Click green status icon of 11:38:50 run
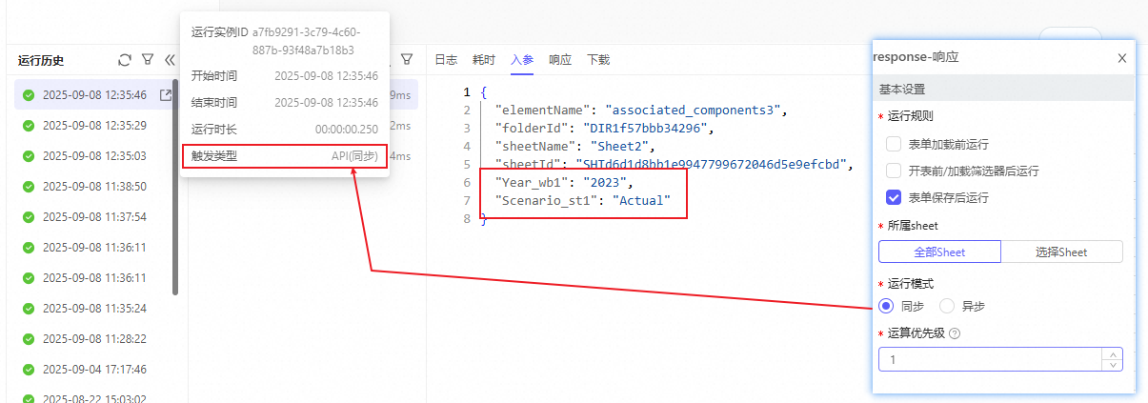1148x403 pixels. pos(29,187)
